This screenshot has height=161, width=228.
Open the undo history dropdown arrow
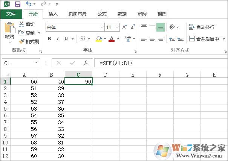pyautogui.click(x=34, y=4)
